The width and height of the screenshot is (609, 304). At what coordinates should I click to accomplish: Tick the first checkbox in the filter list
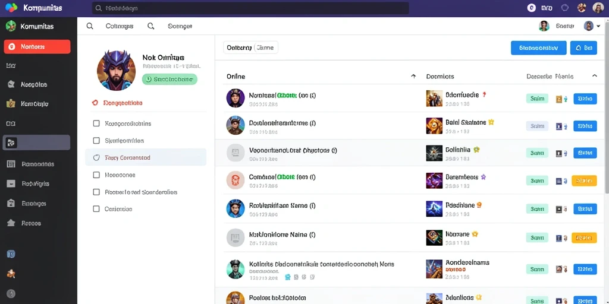coord(96,123)
